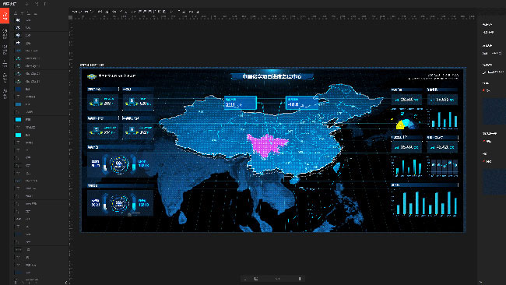Screen dimensions: 506x285
Task: Open the second icon tab below the red sidebar tab
Action: pyautogui.click(x=5, y=33)
